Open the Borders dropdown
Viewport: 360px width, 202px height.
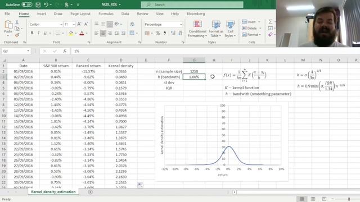click(63, 33)
